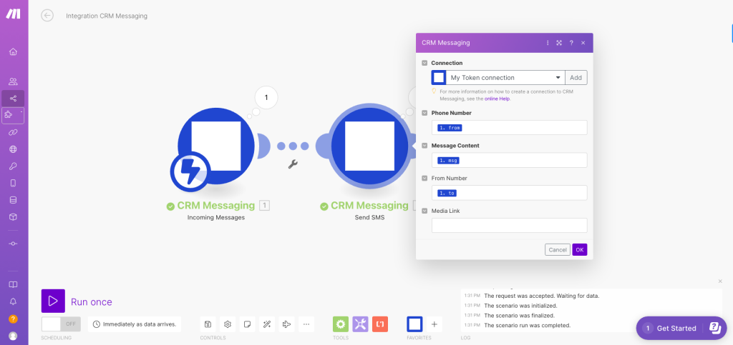Click the From Number input field
The width and height of the screenshot is (733, 345).
(509, 193)
